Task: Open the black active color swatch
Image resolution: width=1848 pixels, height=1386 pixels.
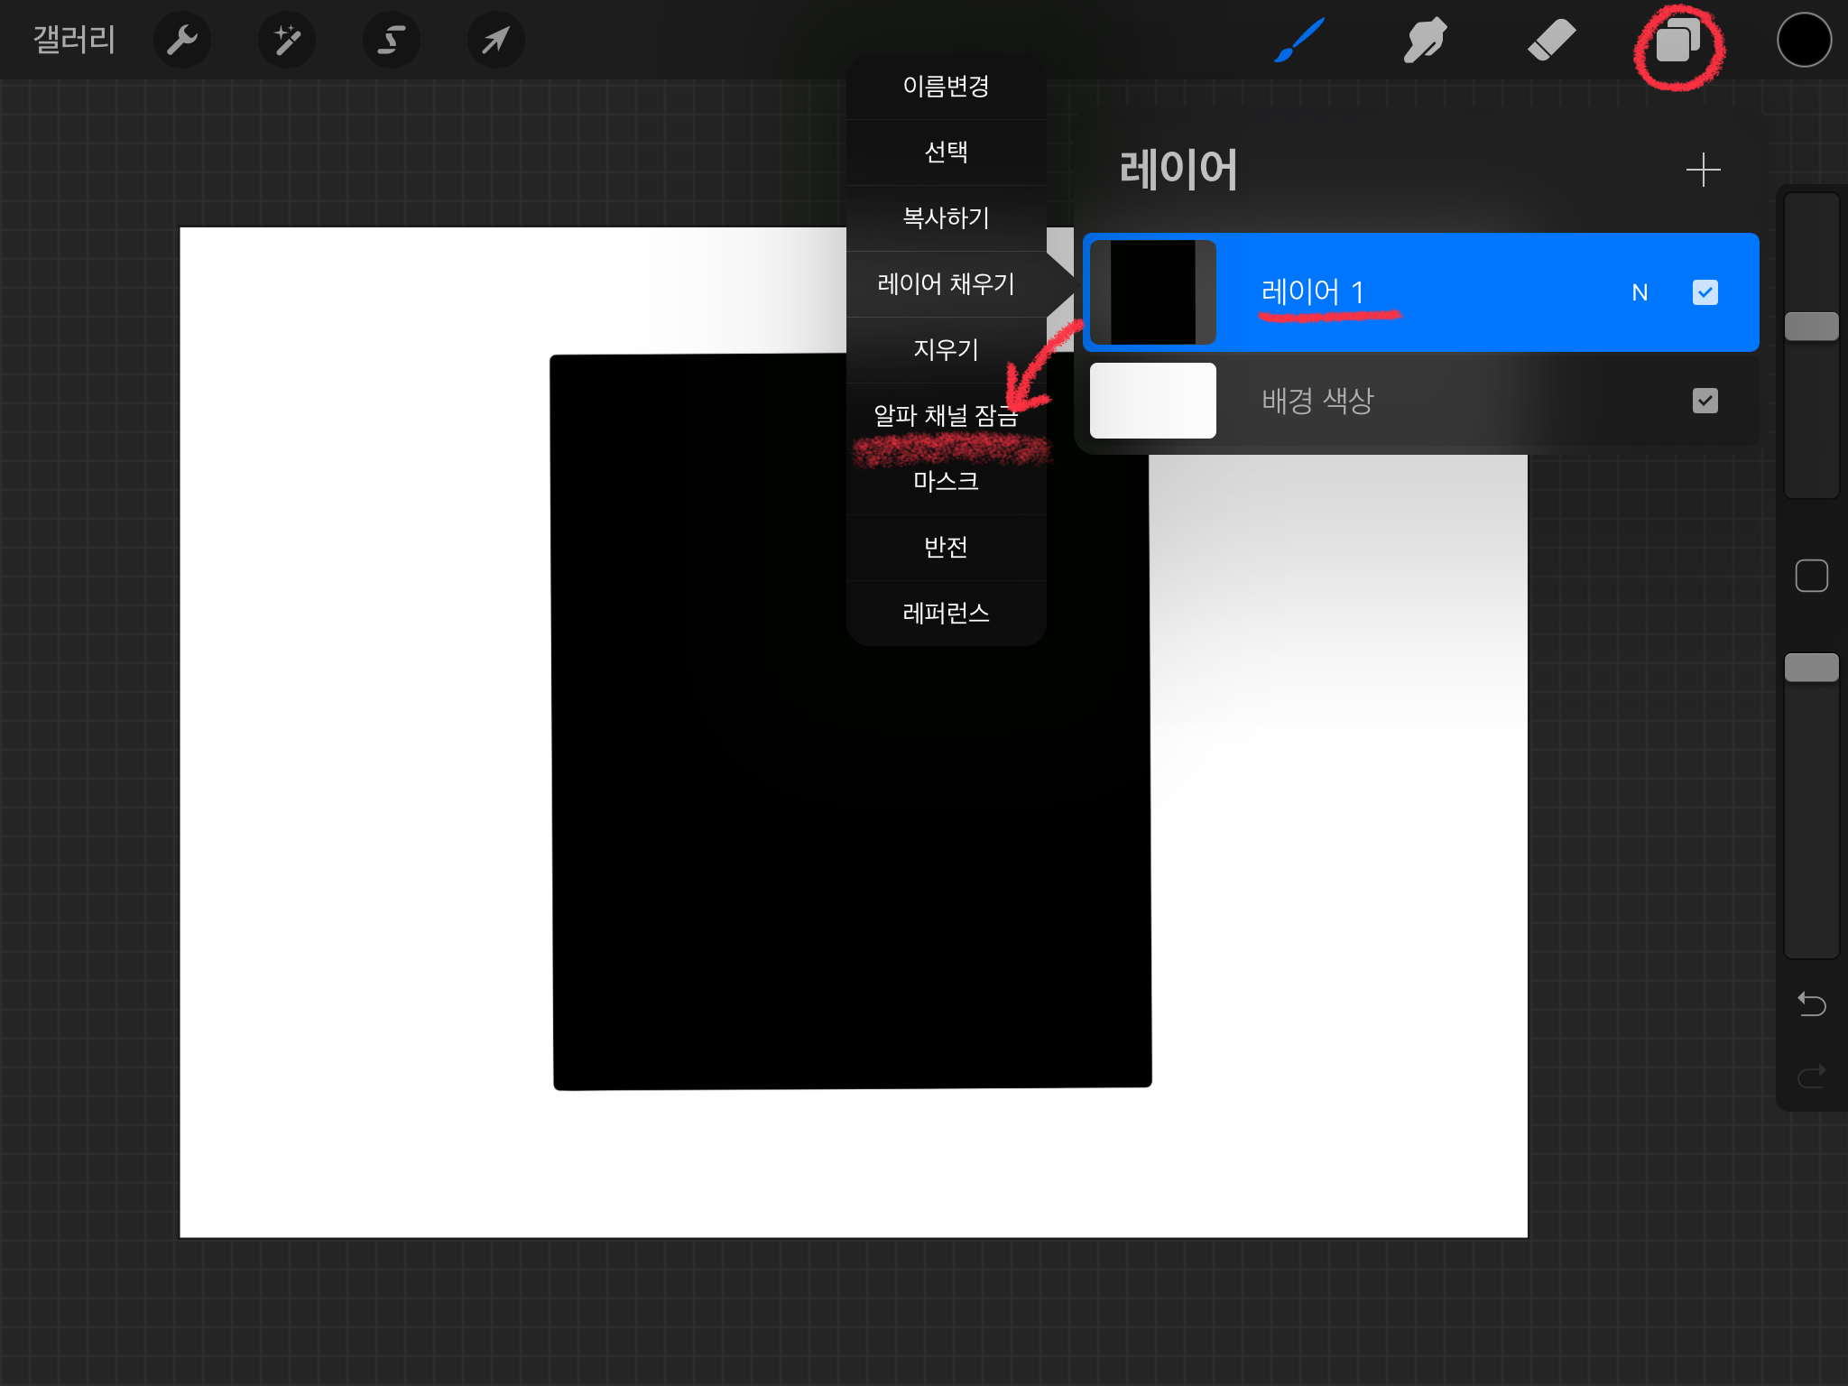Action: pos(1804,40)
